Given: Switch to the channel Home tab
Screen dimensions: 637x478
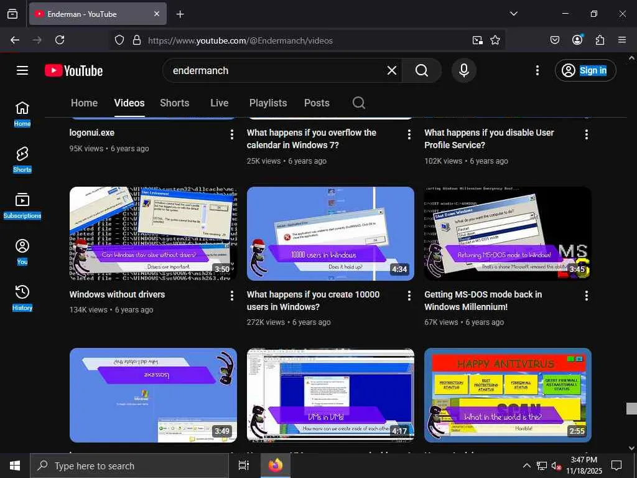Looking at the screenshot, I should 84,103.
